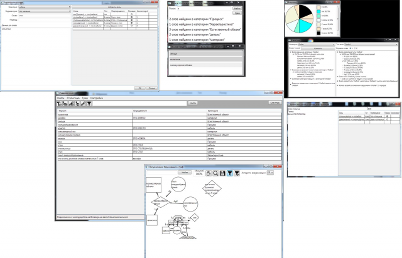
Task: Open the Категория dropdown in word edit dialog
Action: [x=45, y=7]
